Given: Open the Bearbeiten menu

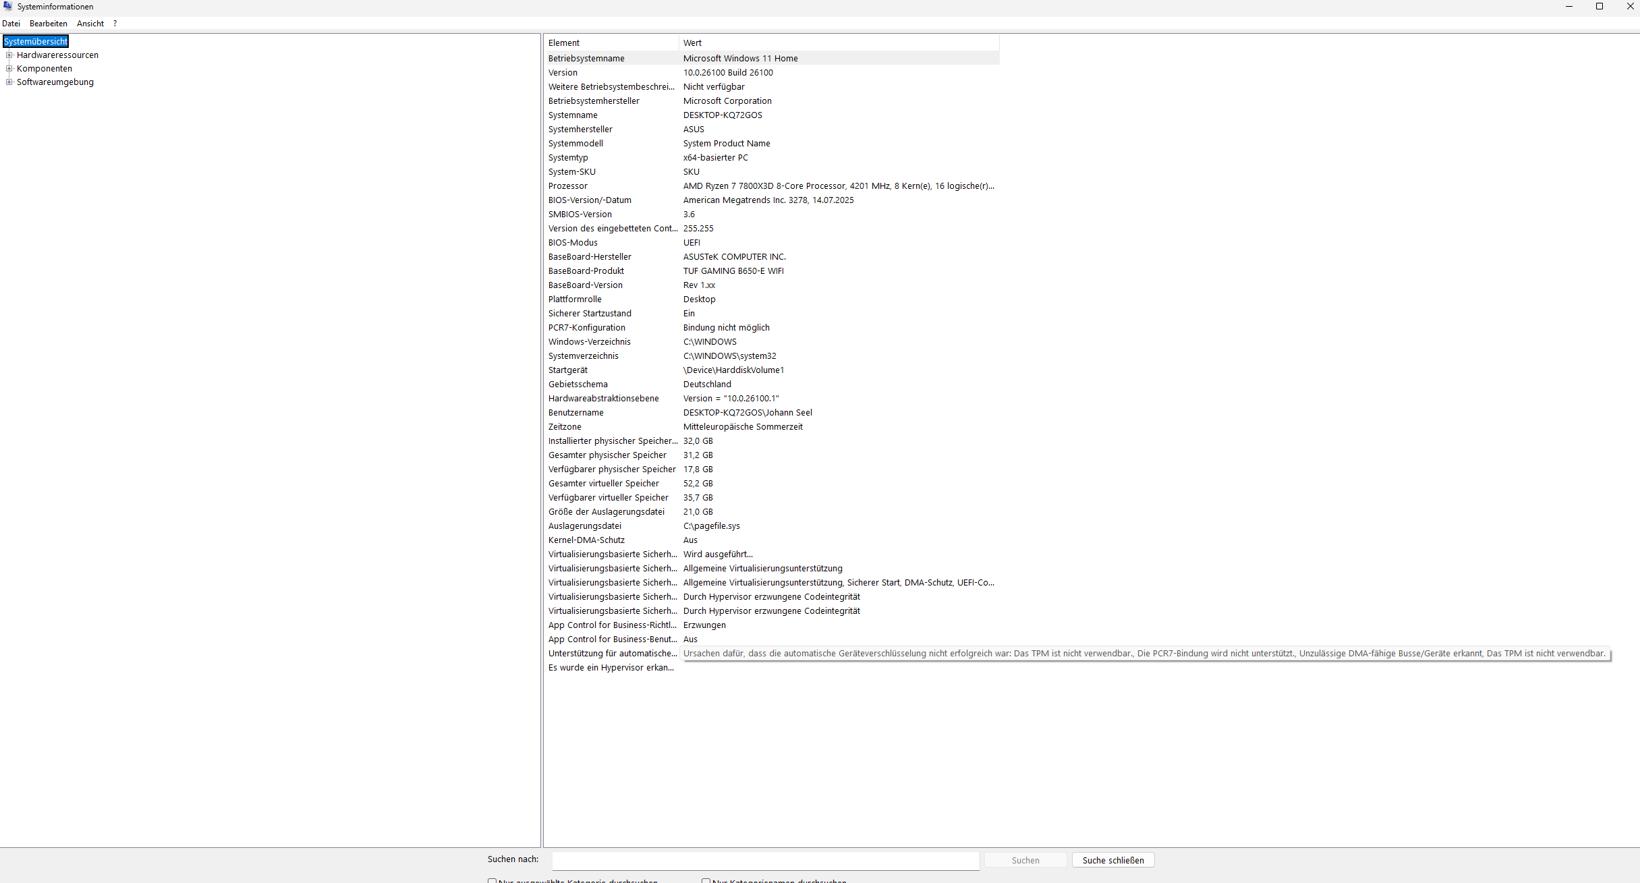Looking at the screenshot, I should tap(48, 24).
